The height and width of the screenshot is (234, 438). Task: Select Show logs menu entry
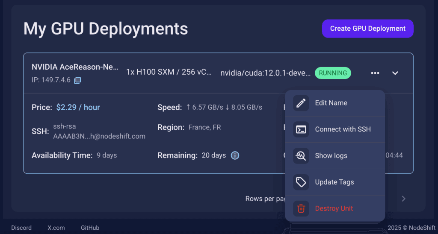(335, 155)
